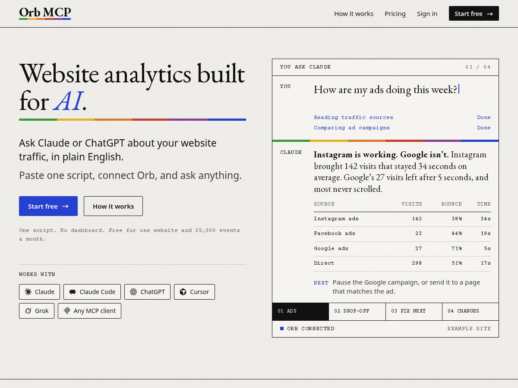Click the italic blue 'AI' headline word
The height and width of the screenshot is (388, 518).
(x=68, y=101)
